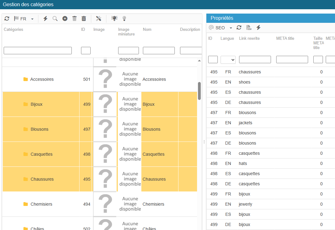Click the META title filter field
Image resolution: width=335 pixels, height=230 pixels.
pos(292,60)
